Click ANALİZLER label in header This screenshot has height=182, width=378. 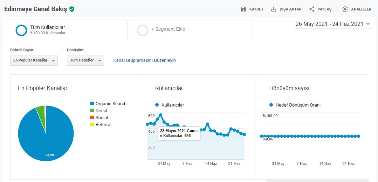tap(361, 9)
